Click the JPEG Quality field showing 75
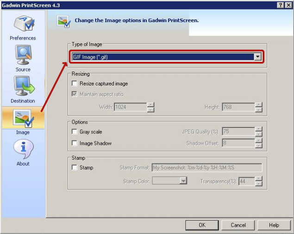This screenshot has width=294, height=234. click(x=238, y=132)
